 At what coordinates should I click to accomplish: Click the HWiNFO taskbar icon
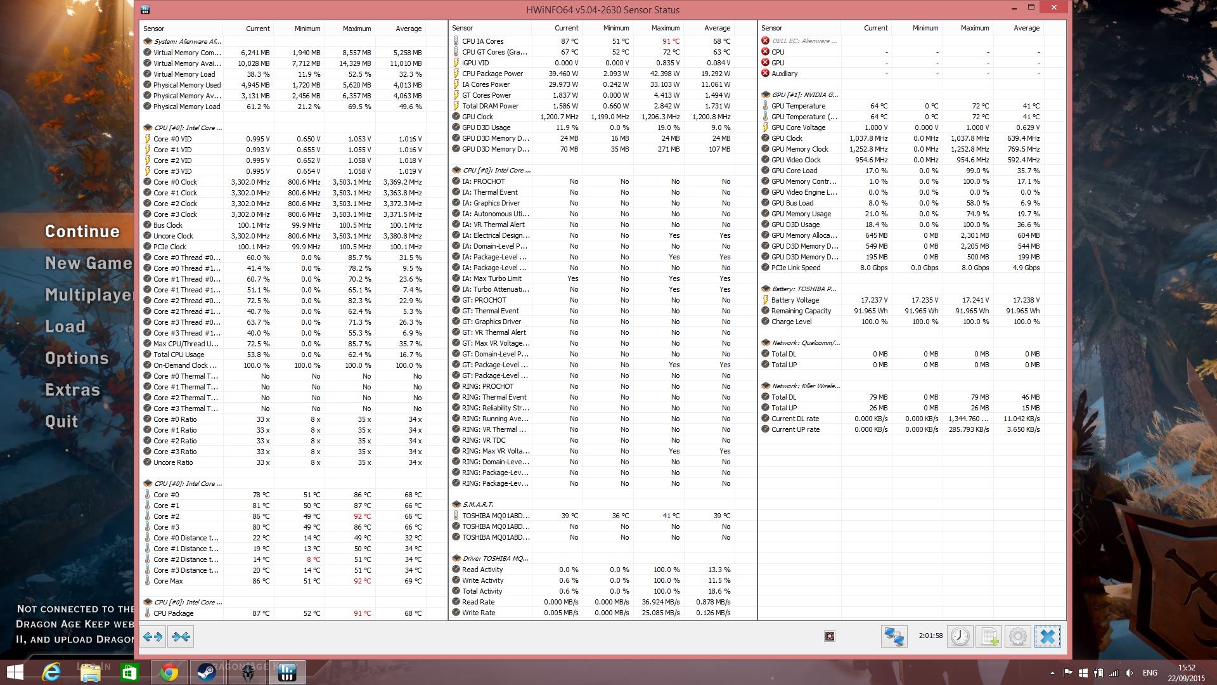click(287, 672)
